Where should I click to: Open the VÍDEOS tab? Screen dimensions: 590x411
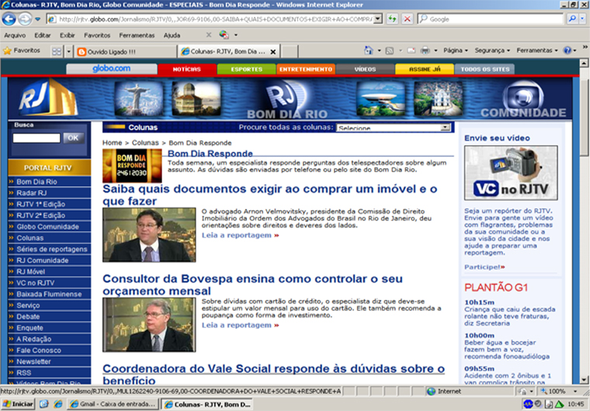(x=365, y=69)
